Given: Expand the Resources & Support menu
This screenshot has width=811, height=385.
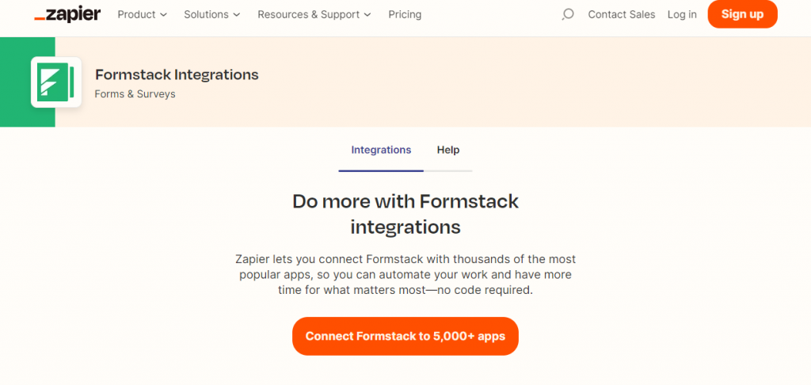Looking at the screenshot, I should pos(314,14).
